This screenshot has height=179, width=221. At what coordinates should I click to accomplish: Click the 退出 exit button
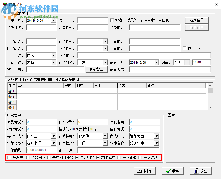201,171
